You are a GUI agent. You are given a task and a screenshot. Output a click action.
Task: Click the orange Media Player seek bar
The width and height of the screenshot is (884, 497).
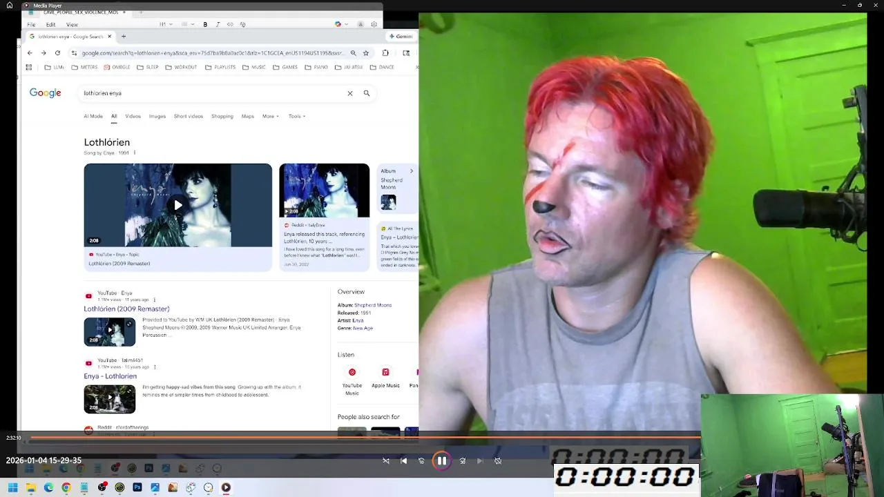click(x=366, y=438)
